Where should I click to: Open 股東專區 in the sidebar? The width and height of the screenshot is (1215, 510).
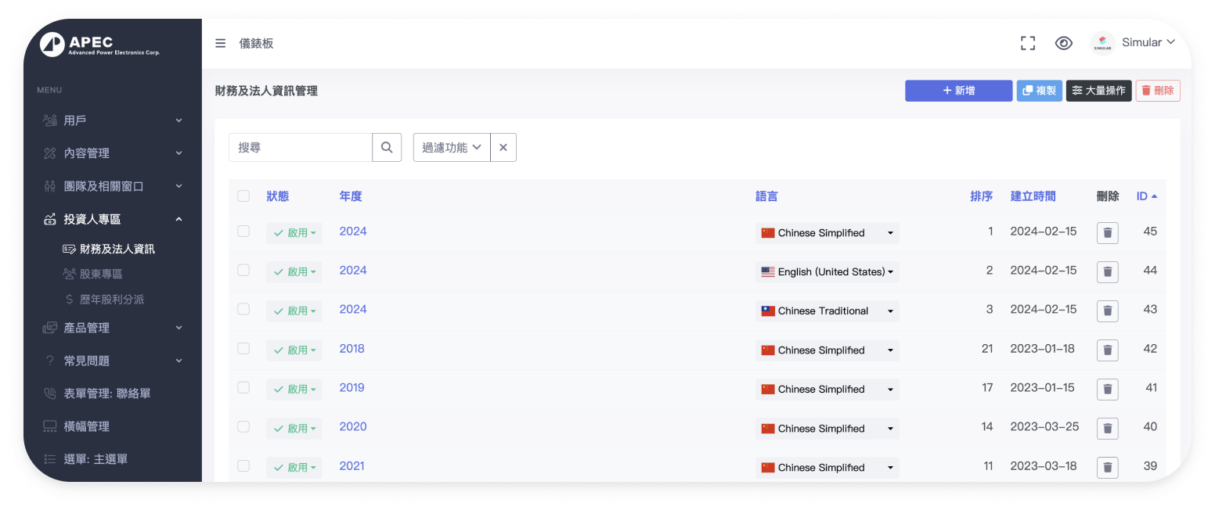[x=101, y=275]
